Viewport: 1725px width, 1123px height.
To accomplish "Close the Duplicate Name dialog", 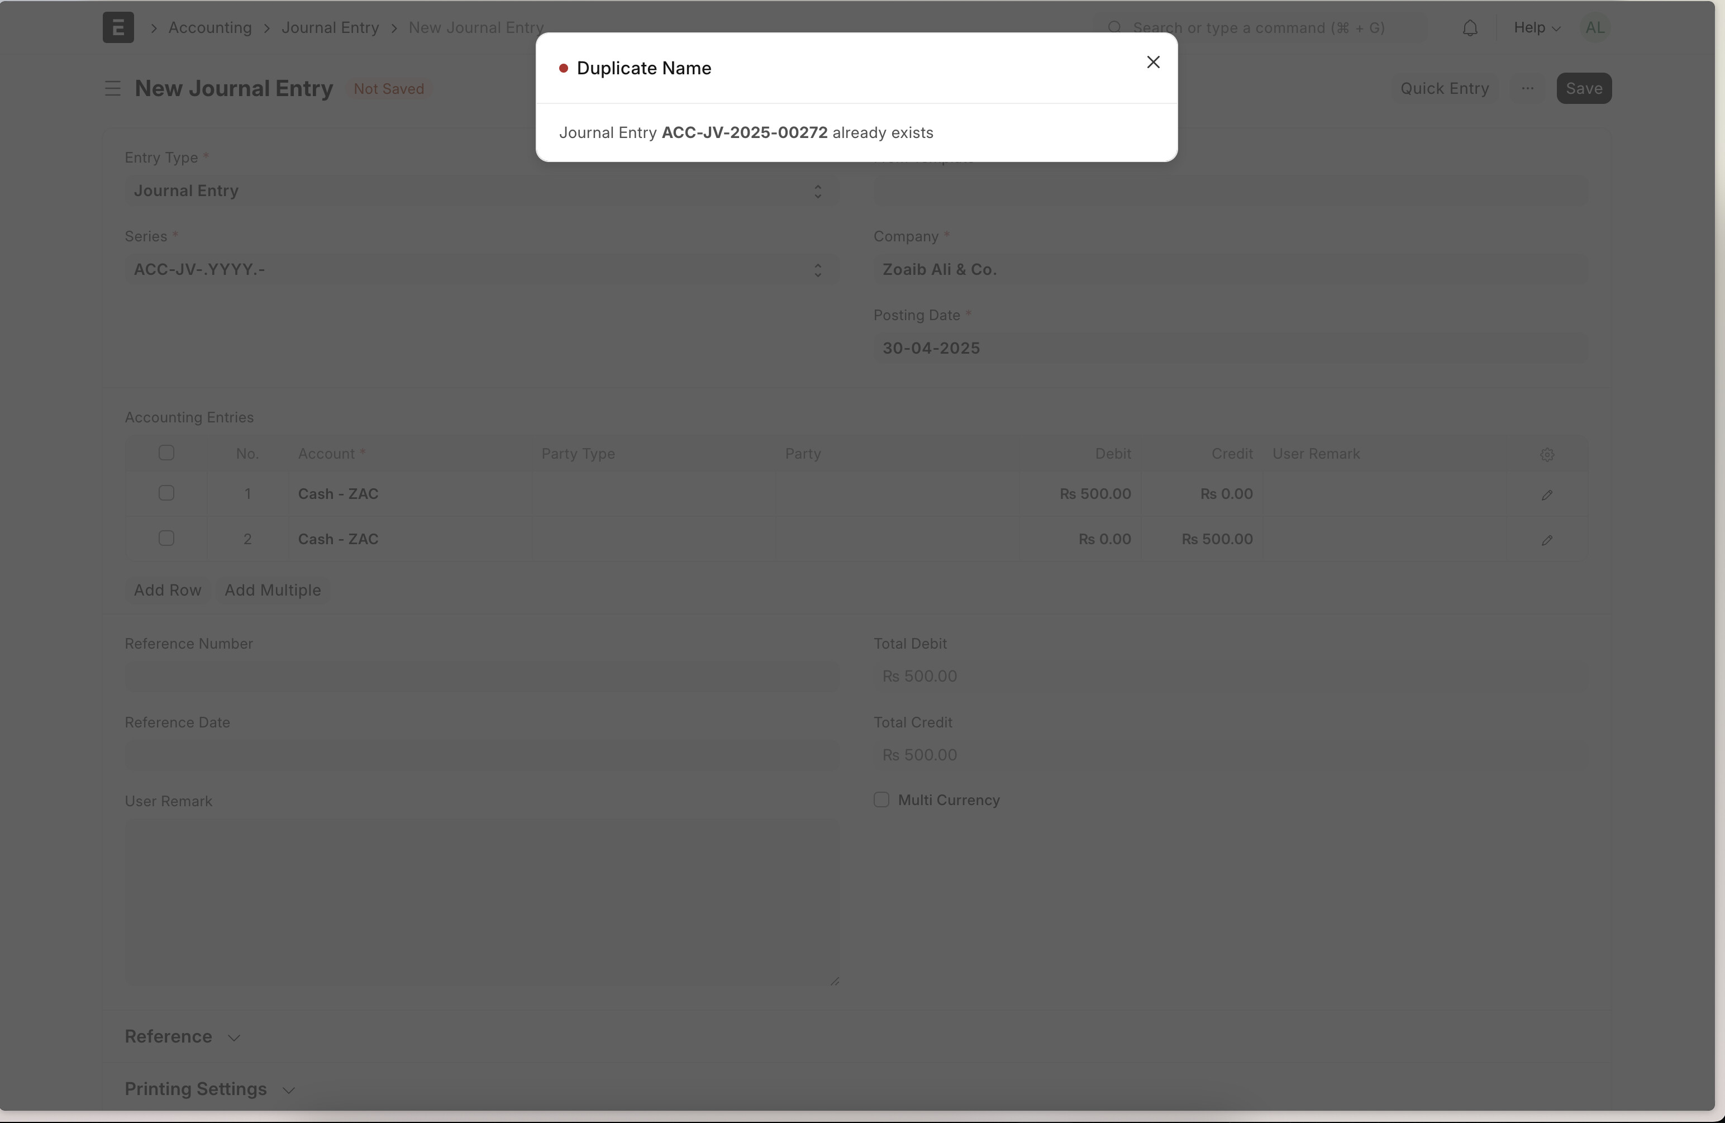I will [x=1153, y=63].
